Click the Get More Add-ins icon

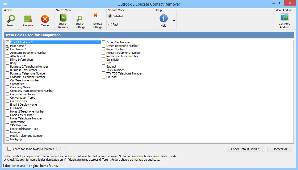pos(284,17)
